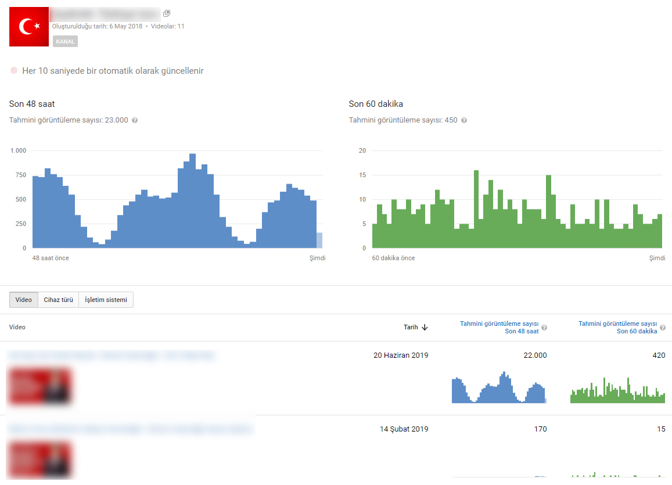The height and width of the screenshot is (485, 672).
Task: Click the Turkish flag channel avatar
Action: (x=28, y=27)
